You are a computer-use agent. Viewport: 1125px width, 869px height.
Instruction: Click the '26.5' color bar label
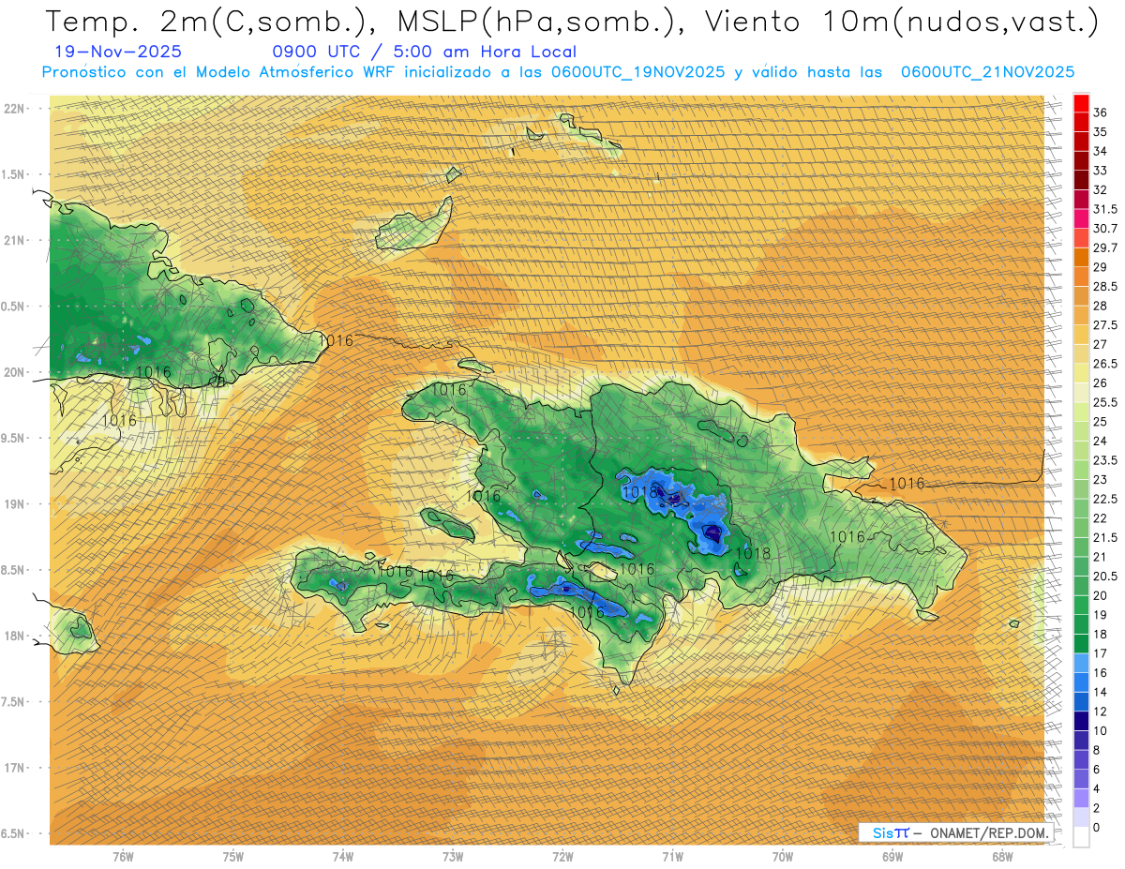[x=1105, y=364]
